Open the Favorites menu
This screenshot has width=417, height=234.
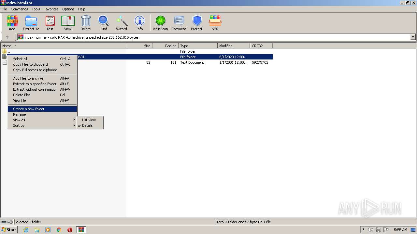[51, 9]
